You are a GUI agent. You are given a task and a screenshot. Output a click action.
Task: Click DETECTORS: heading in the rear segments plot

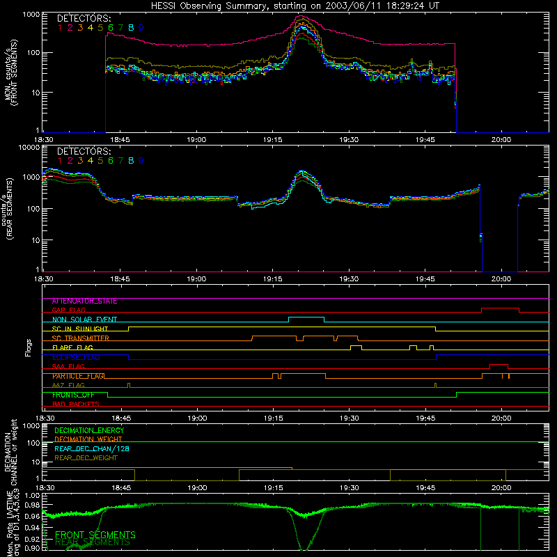pos(84,151)
